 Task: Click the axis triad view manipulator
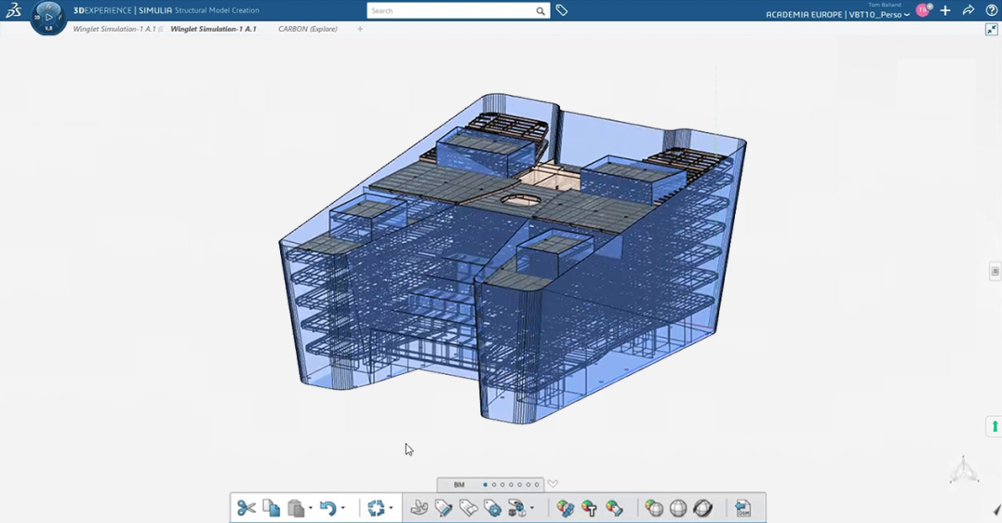point(964,470)
